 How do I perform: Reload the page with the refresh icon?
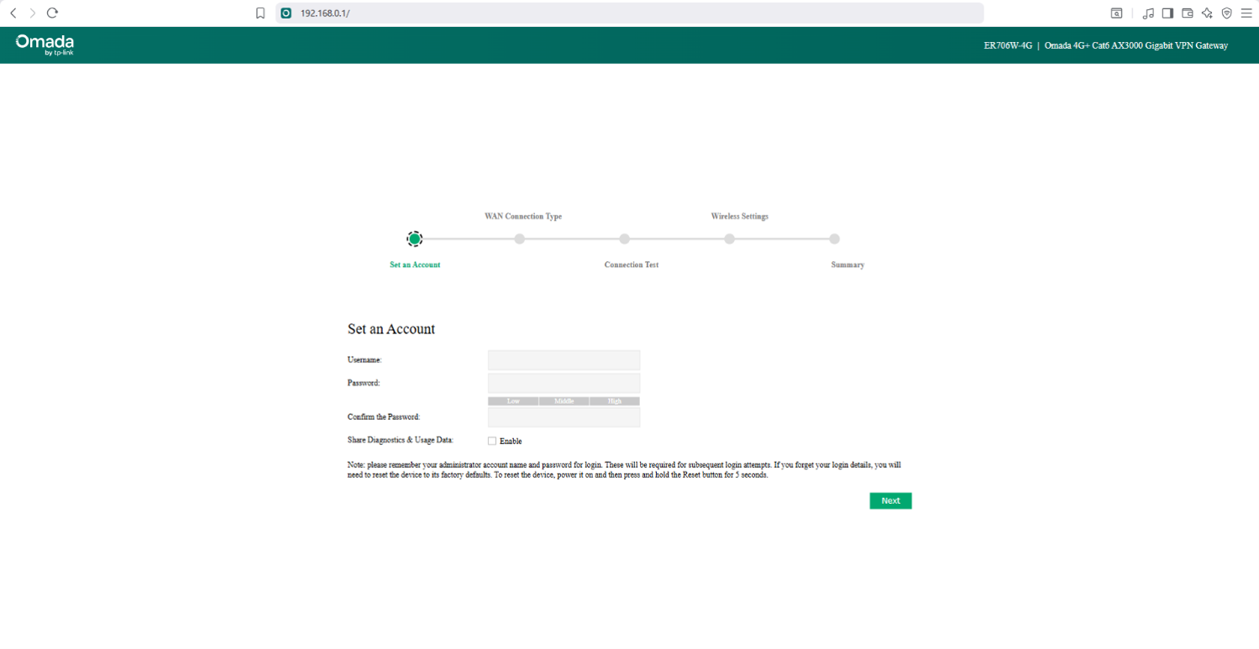click(53, 13)
